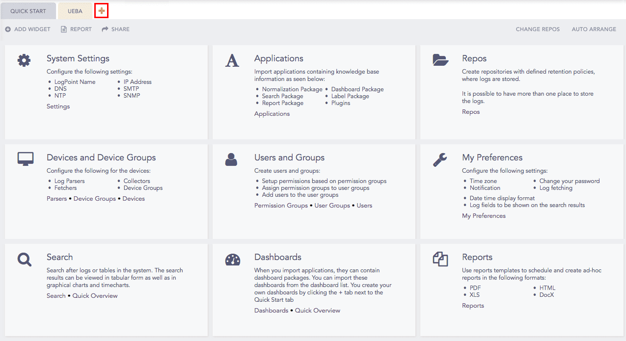Click the Repos open folder icon
Viewport: 626px width, 341px height.
tap(440, 60)
